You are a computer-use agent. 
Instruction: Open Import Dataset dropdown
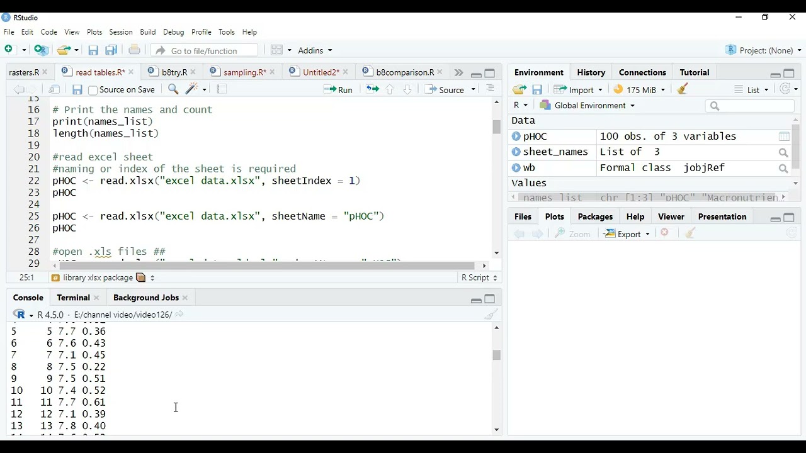point(578,90)
